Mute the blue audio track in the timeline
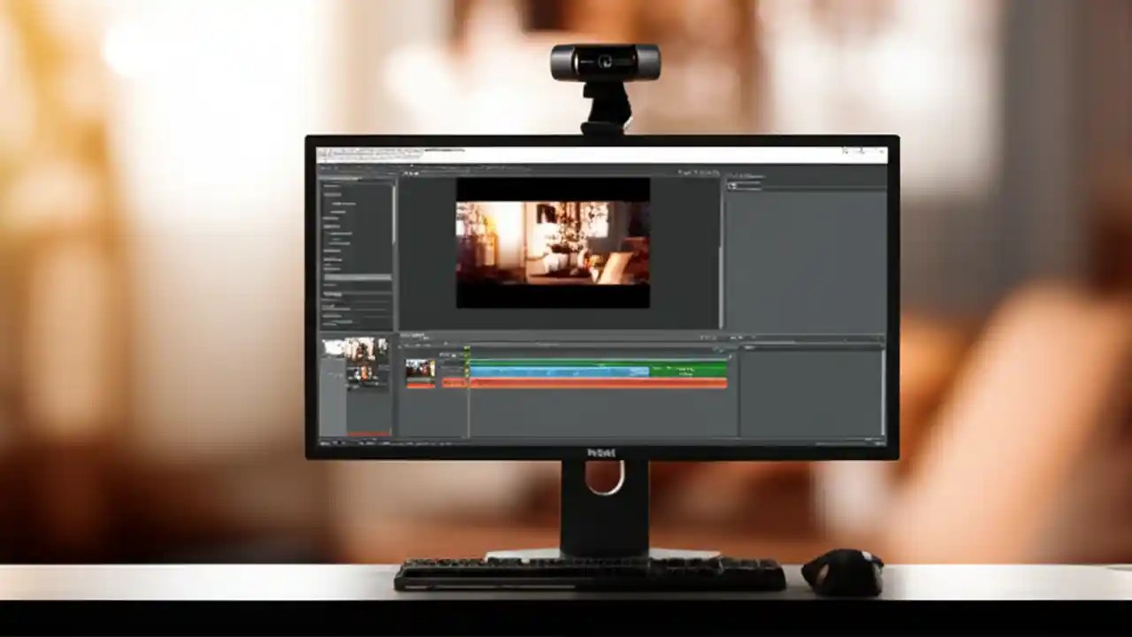The width and height of the screenshot is (1132, 637). click(x=448, y=372)
